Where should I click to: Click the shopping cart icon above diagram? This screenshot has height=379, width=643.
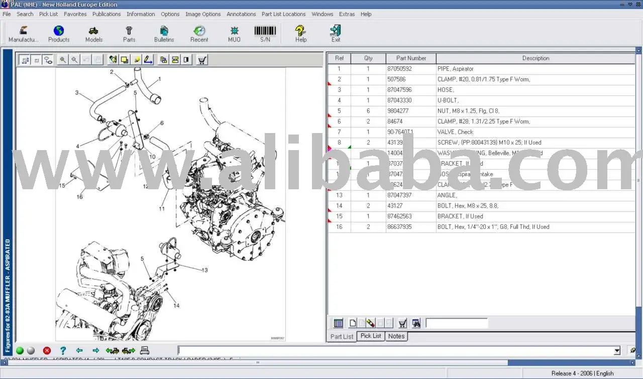(x=202, y=60)
